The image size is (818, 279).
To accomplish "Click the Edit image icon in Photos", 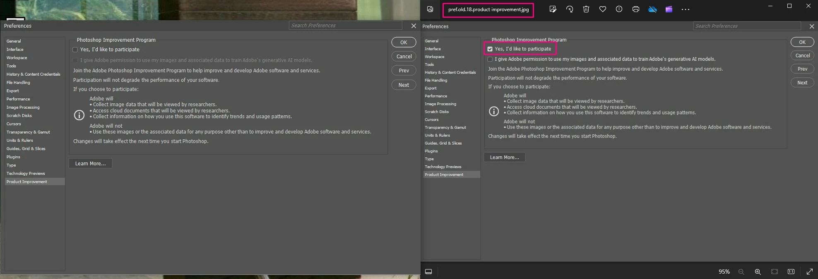I will point(553,9).
